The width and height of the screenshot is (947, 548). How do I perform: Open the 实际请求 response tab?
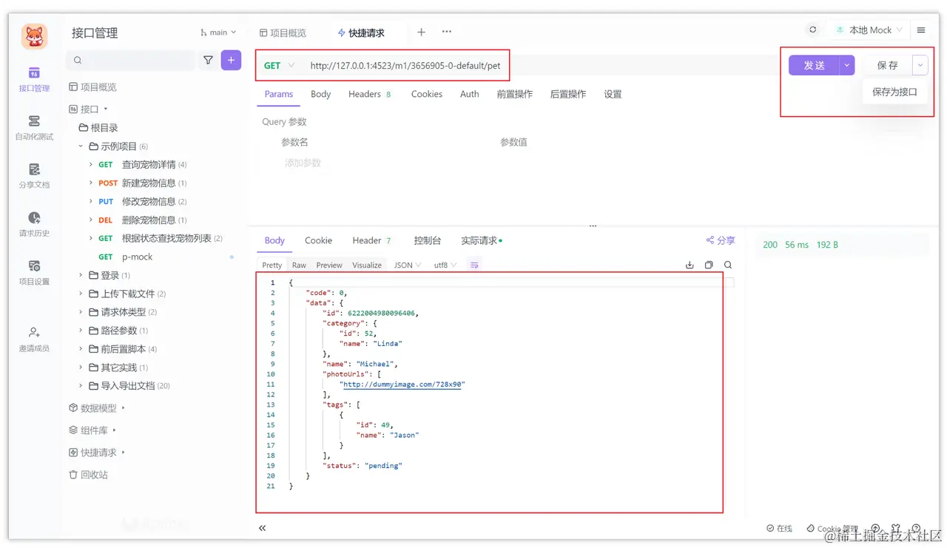pos(482,240)
